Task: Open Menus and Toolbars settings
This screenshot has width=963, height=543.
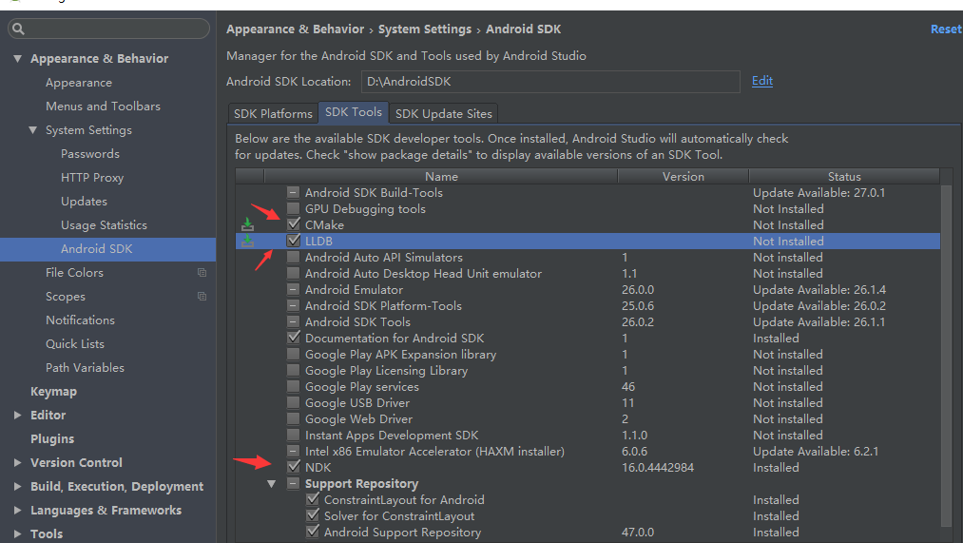Action: pos(103,107)
